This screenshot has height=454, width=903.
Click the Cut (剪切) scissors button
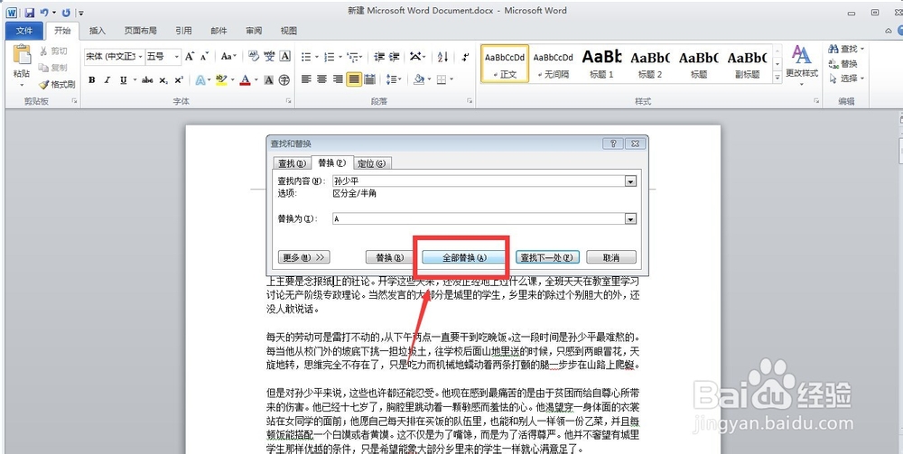pyautogui.click(x=53, y=51)
